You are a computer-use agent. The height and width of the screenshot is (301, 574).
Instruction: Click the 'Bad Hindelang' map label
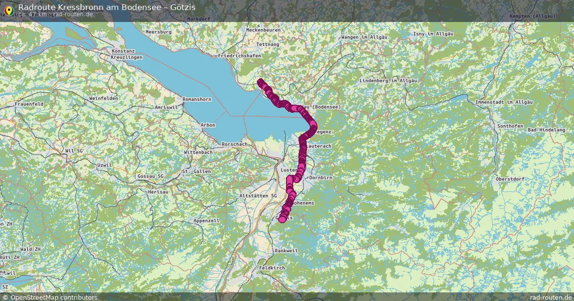coord(546,130)
